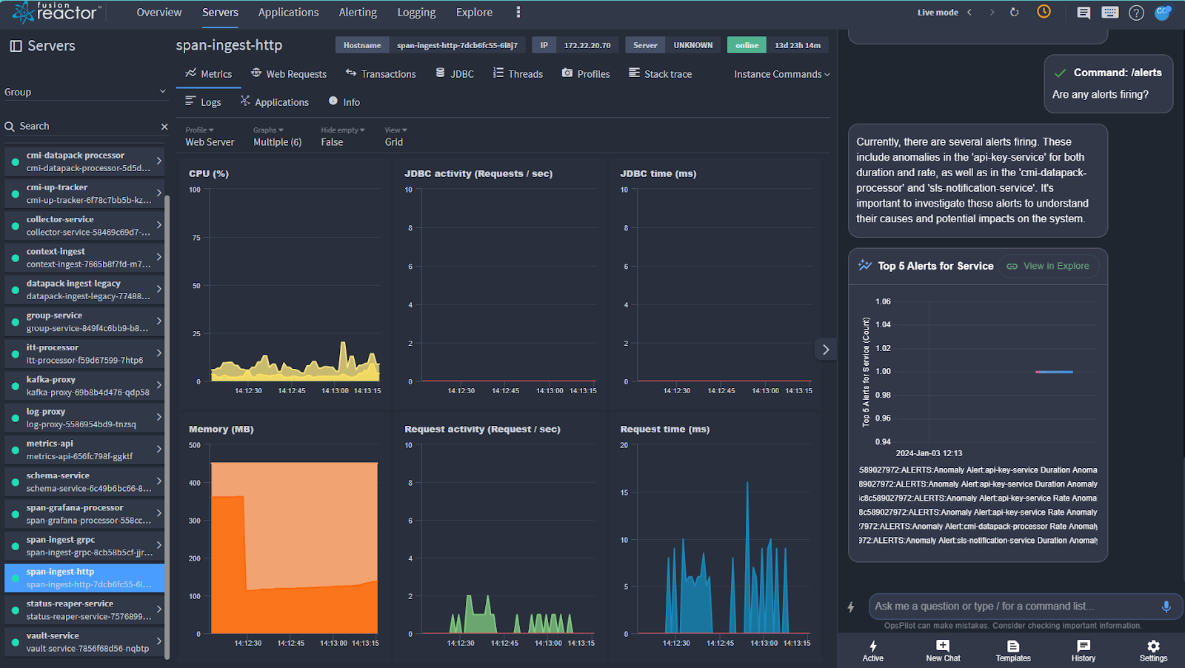This screenshot has height=668, width=1185.
Task: Toggle the Servers sidebar panel icon
Action: tap(16, 46)
